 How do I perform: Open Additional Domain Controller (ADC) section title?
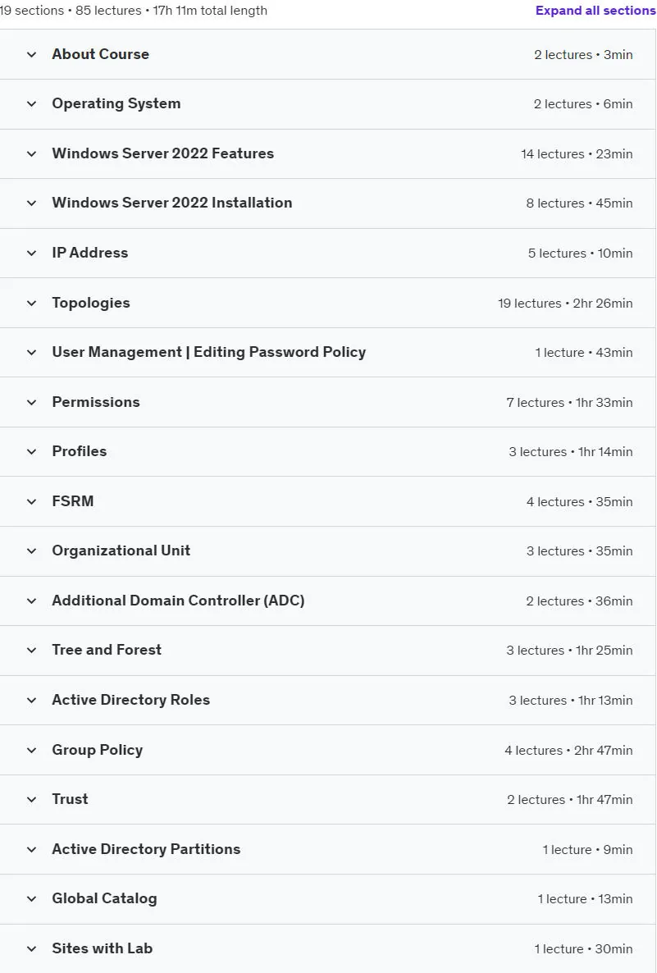coord(178,601)
